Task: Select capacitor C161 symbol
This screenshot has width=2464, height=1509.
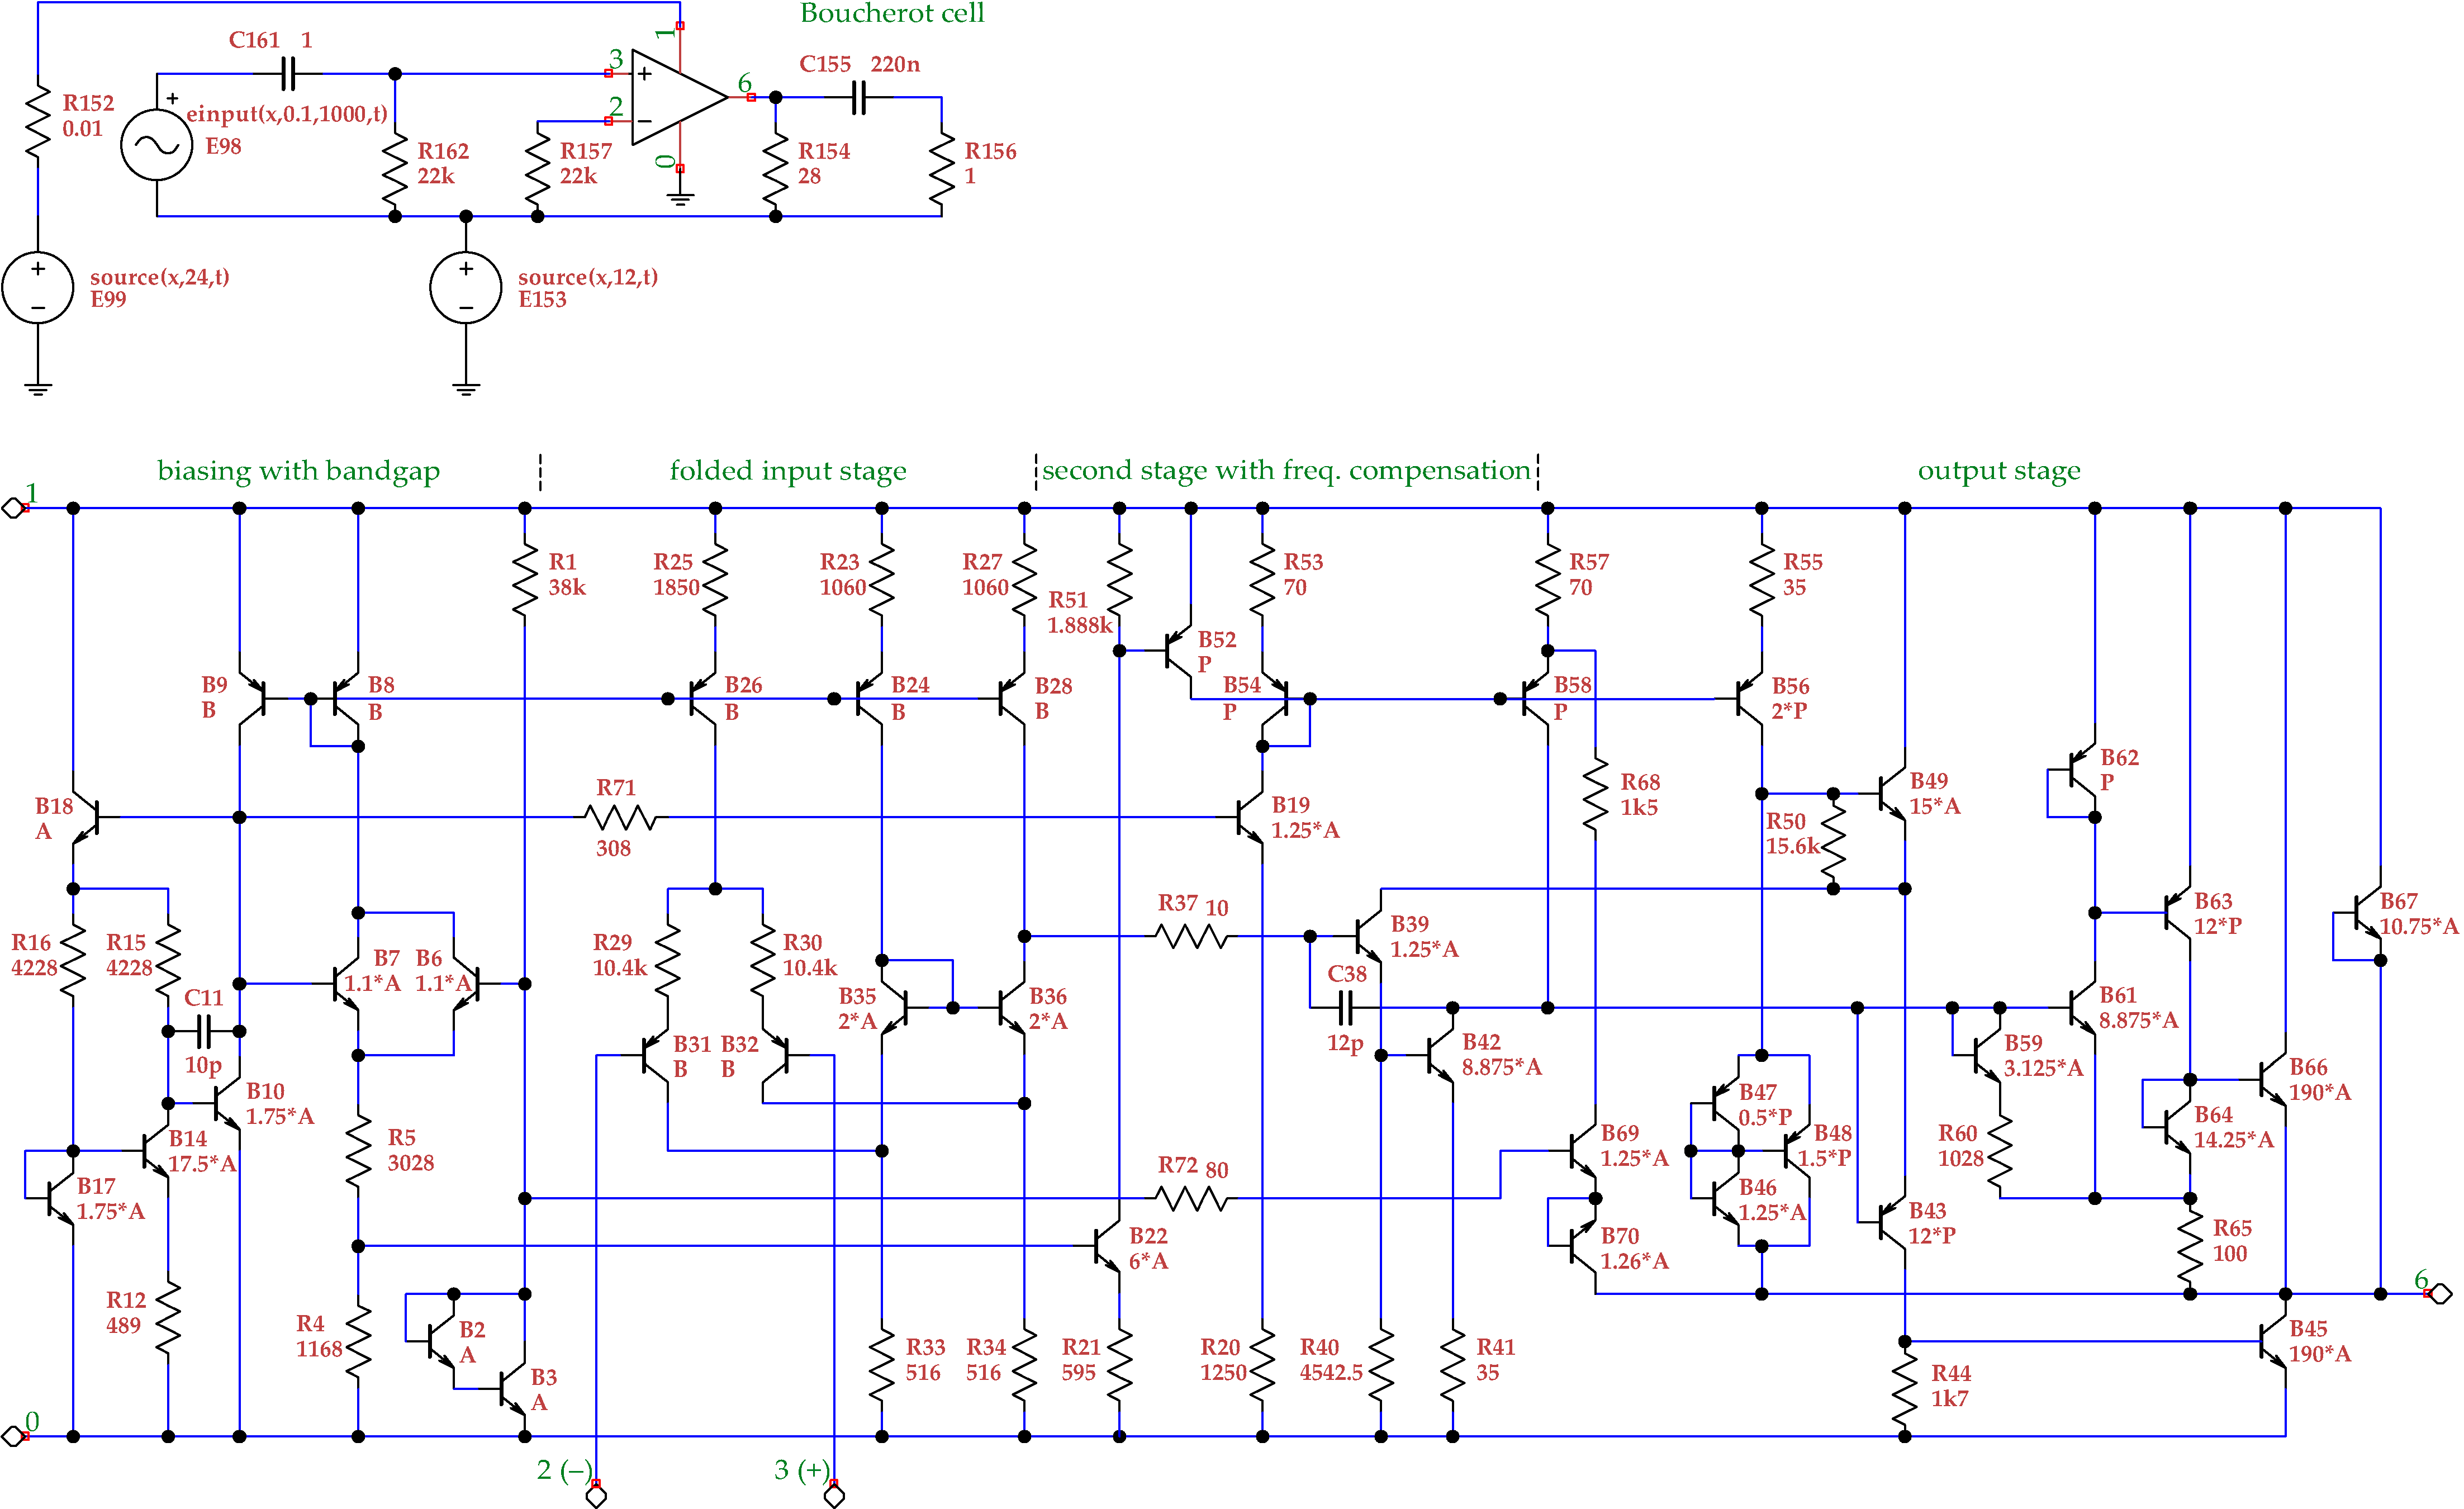Action: 288,73
